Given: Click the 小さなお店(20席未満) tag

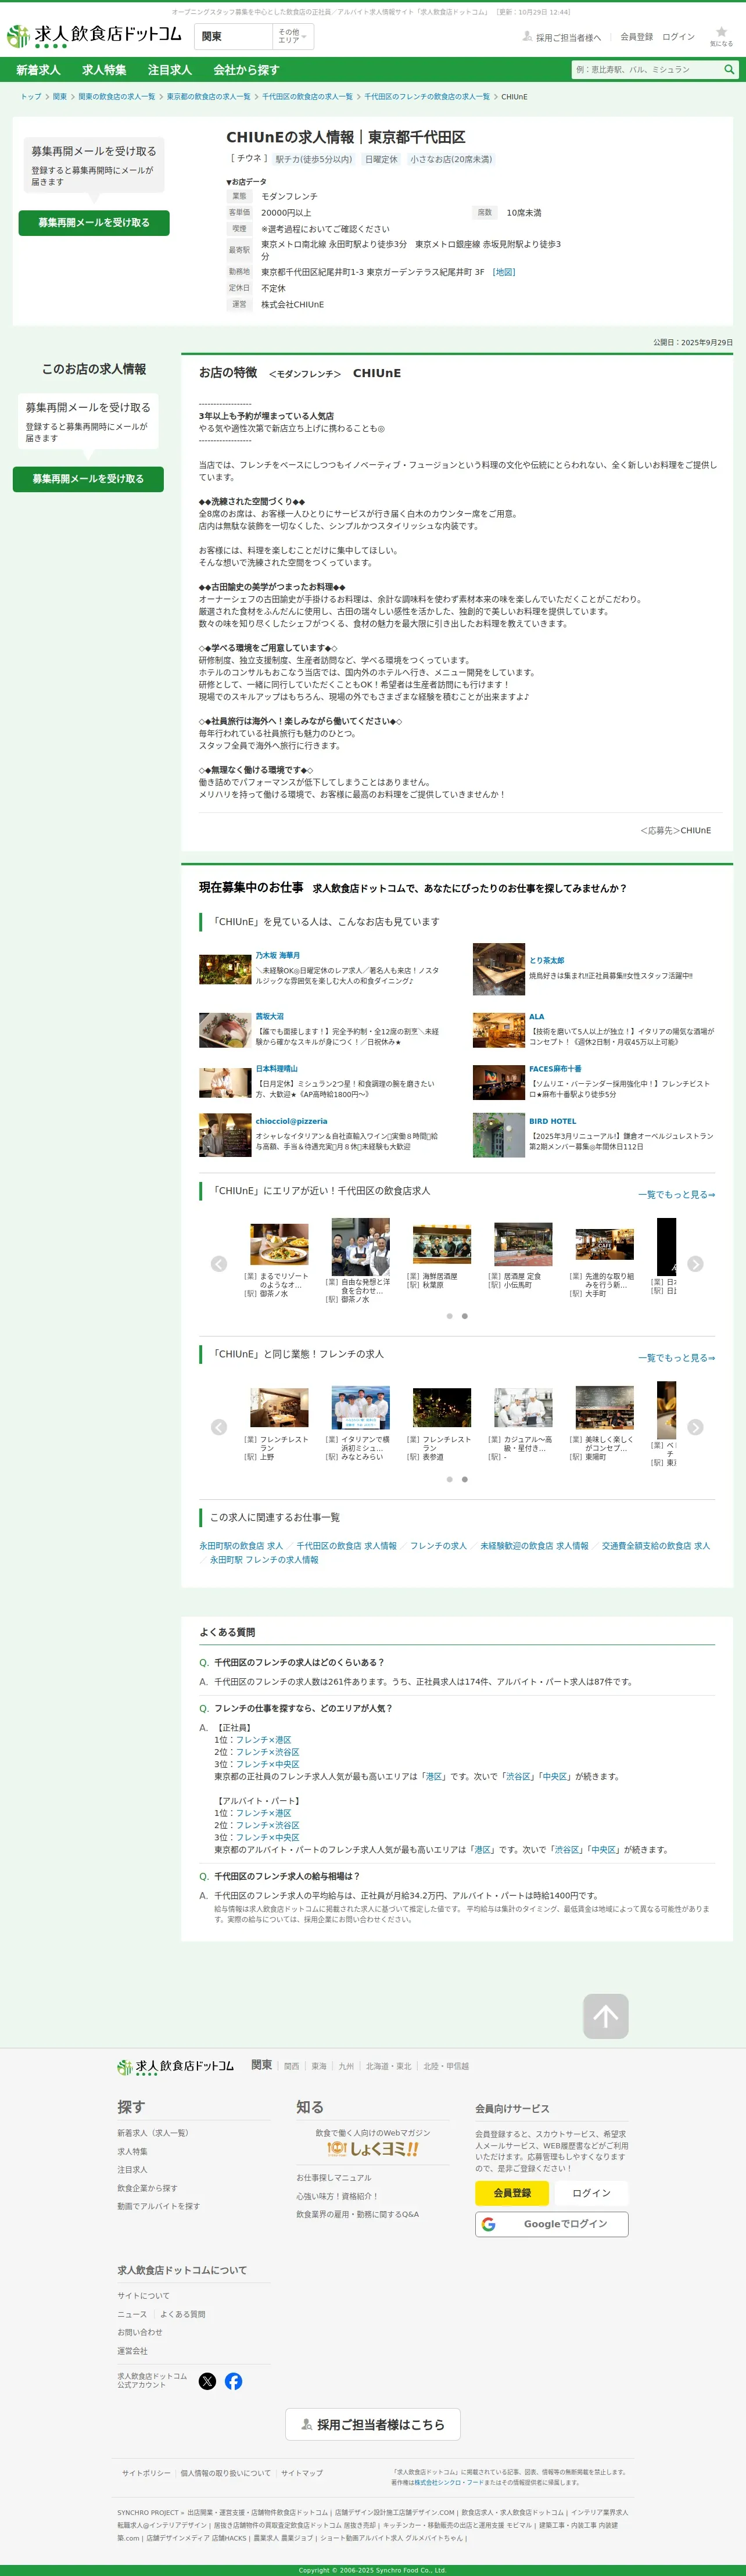Looking at the screenshot, I should 451,159.
